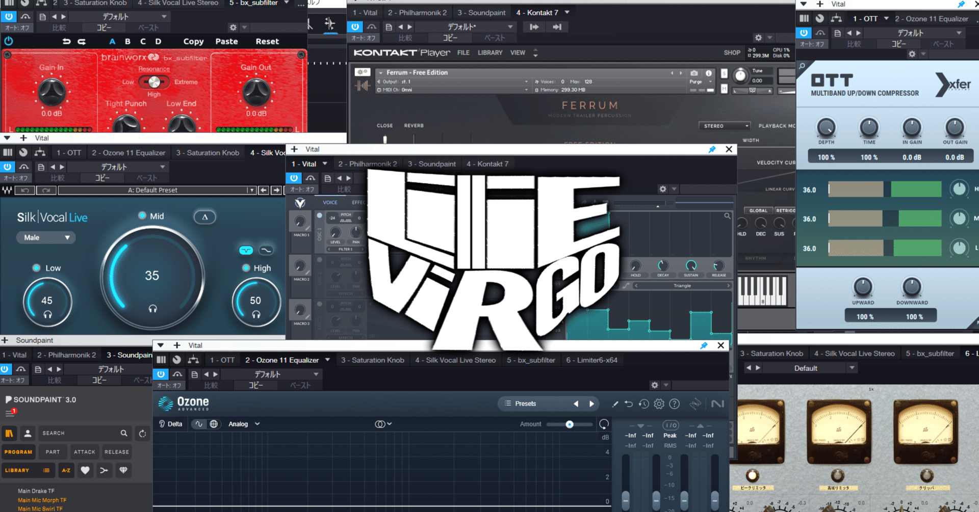Open Ozone settings gear icon
The image size is (979, 512).
click(659, 404)
